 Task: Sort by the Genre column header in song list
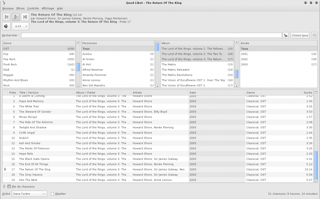point(273,92)
